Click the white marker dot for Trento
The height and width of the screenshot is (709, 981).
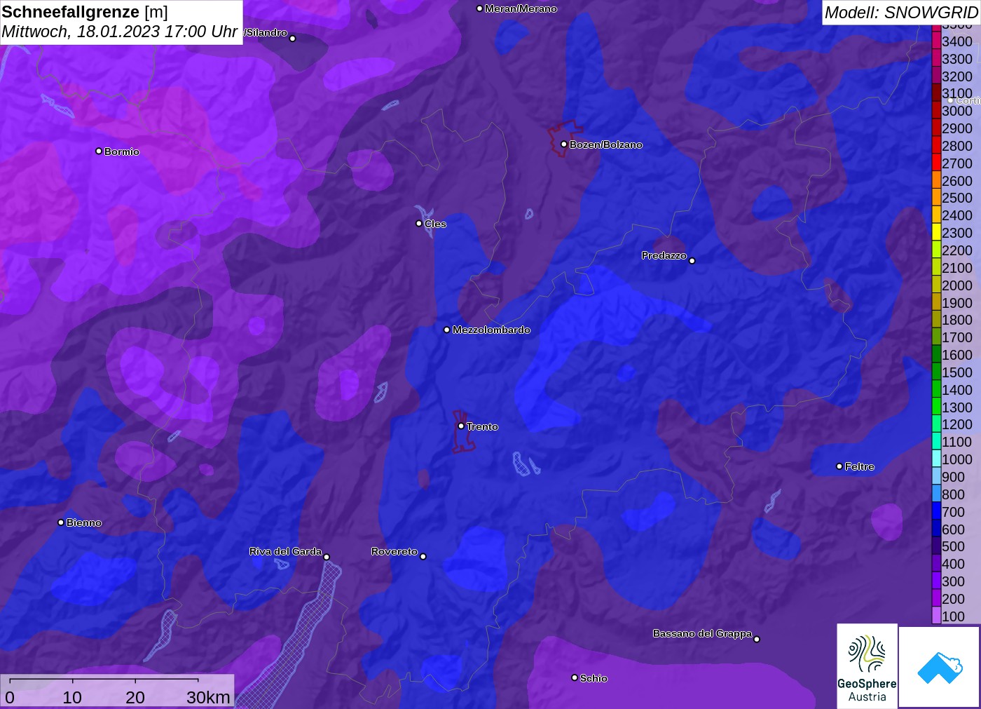pyautogui.click(x=461, y=426)
